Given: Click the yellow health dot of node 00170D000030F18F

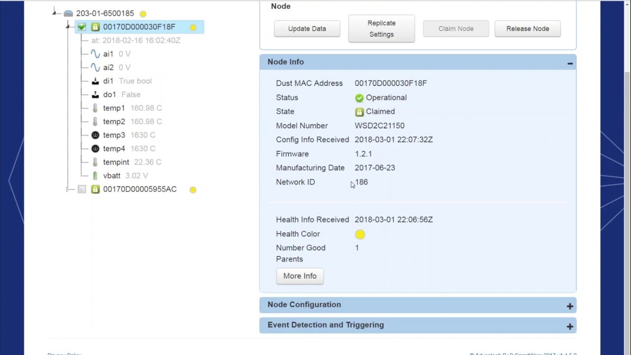Looking at the screenshot, I should 193,28.
